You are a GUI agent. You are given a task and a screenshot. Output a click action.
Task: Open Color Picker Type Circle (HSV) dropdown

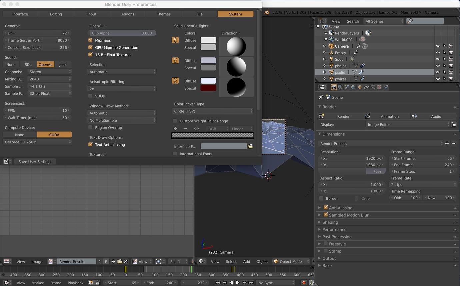pyautogui.click(x=213, y=111)
